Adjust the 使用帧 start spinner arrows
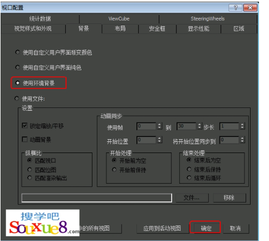Image resolution: width=269 pixels, height=241 pixels. 160,126
